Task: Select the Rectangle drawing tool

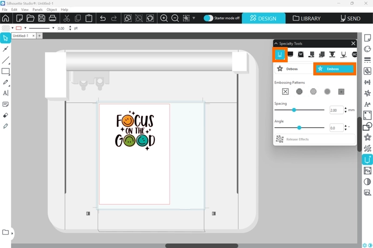Action: click(x=6, y=71)
